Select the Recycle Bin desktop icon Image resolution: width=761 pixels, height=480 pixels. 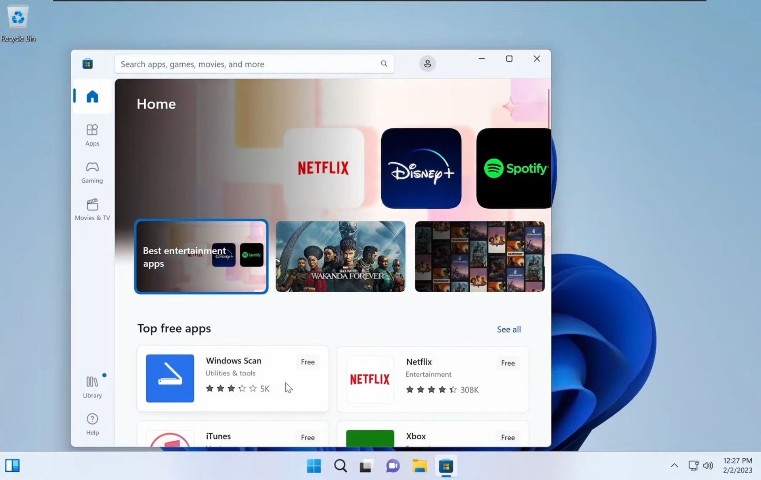18,23
